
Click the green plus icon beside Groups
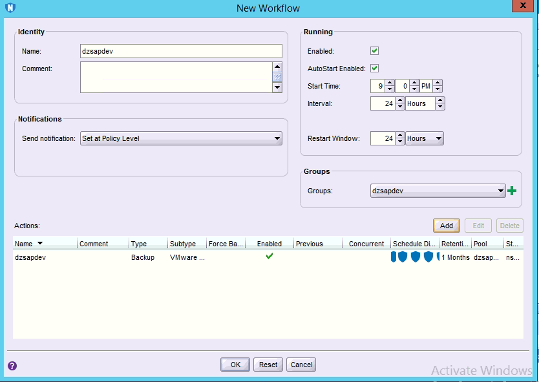coord(513,191)
